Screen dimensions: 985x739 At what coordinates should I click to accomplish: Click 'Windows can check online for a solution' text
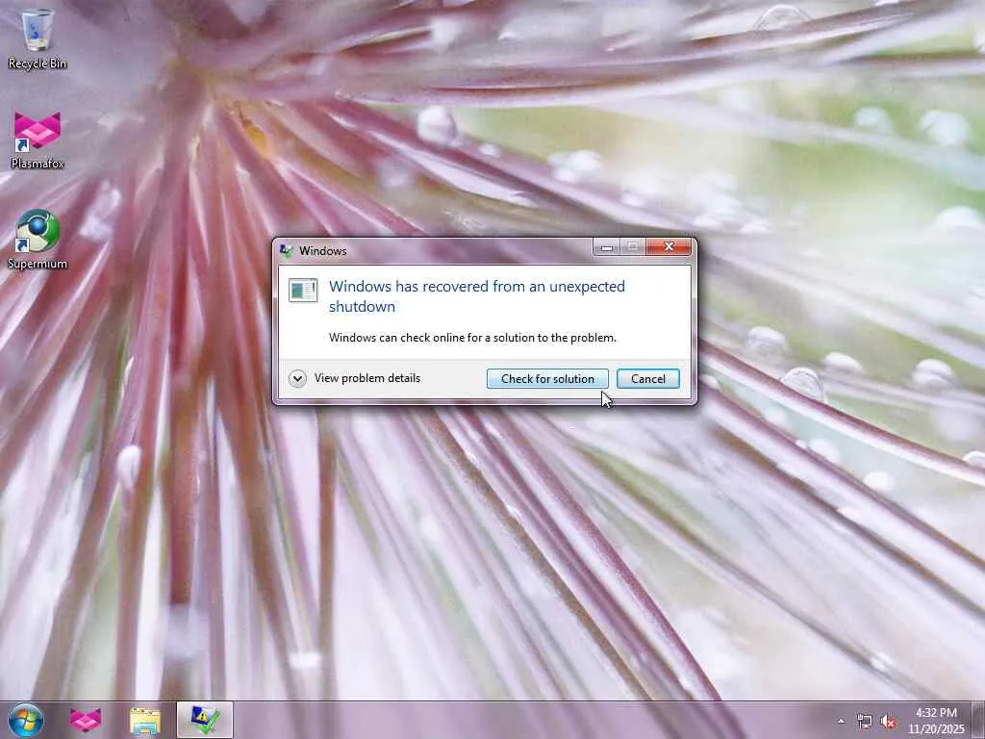472,338
